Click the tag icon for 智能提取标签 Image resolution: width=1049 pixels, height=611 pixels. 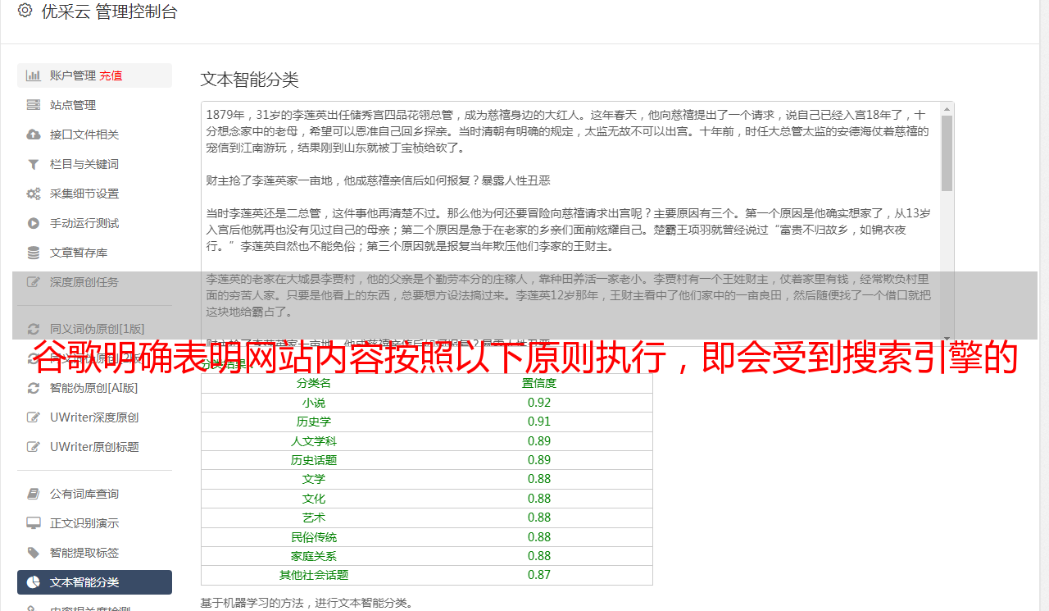(x=33, y=553)
